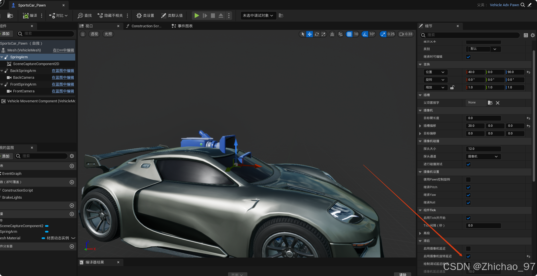
Task: Open the location type dropdown
Action: tap(436, 72)
